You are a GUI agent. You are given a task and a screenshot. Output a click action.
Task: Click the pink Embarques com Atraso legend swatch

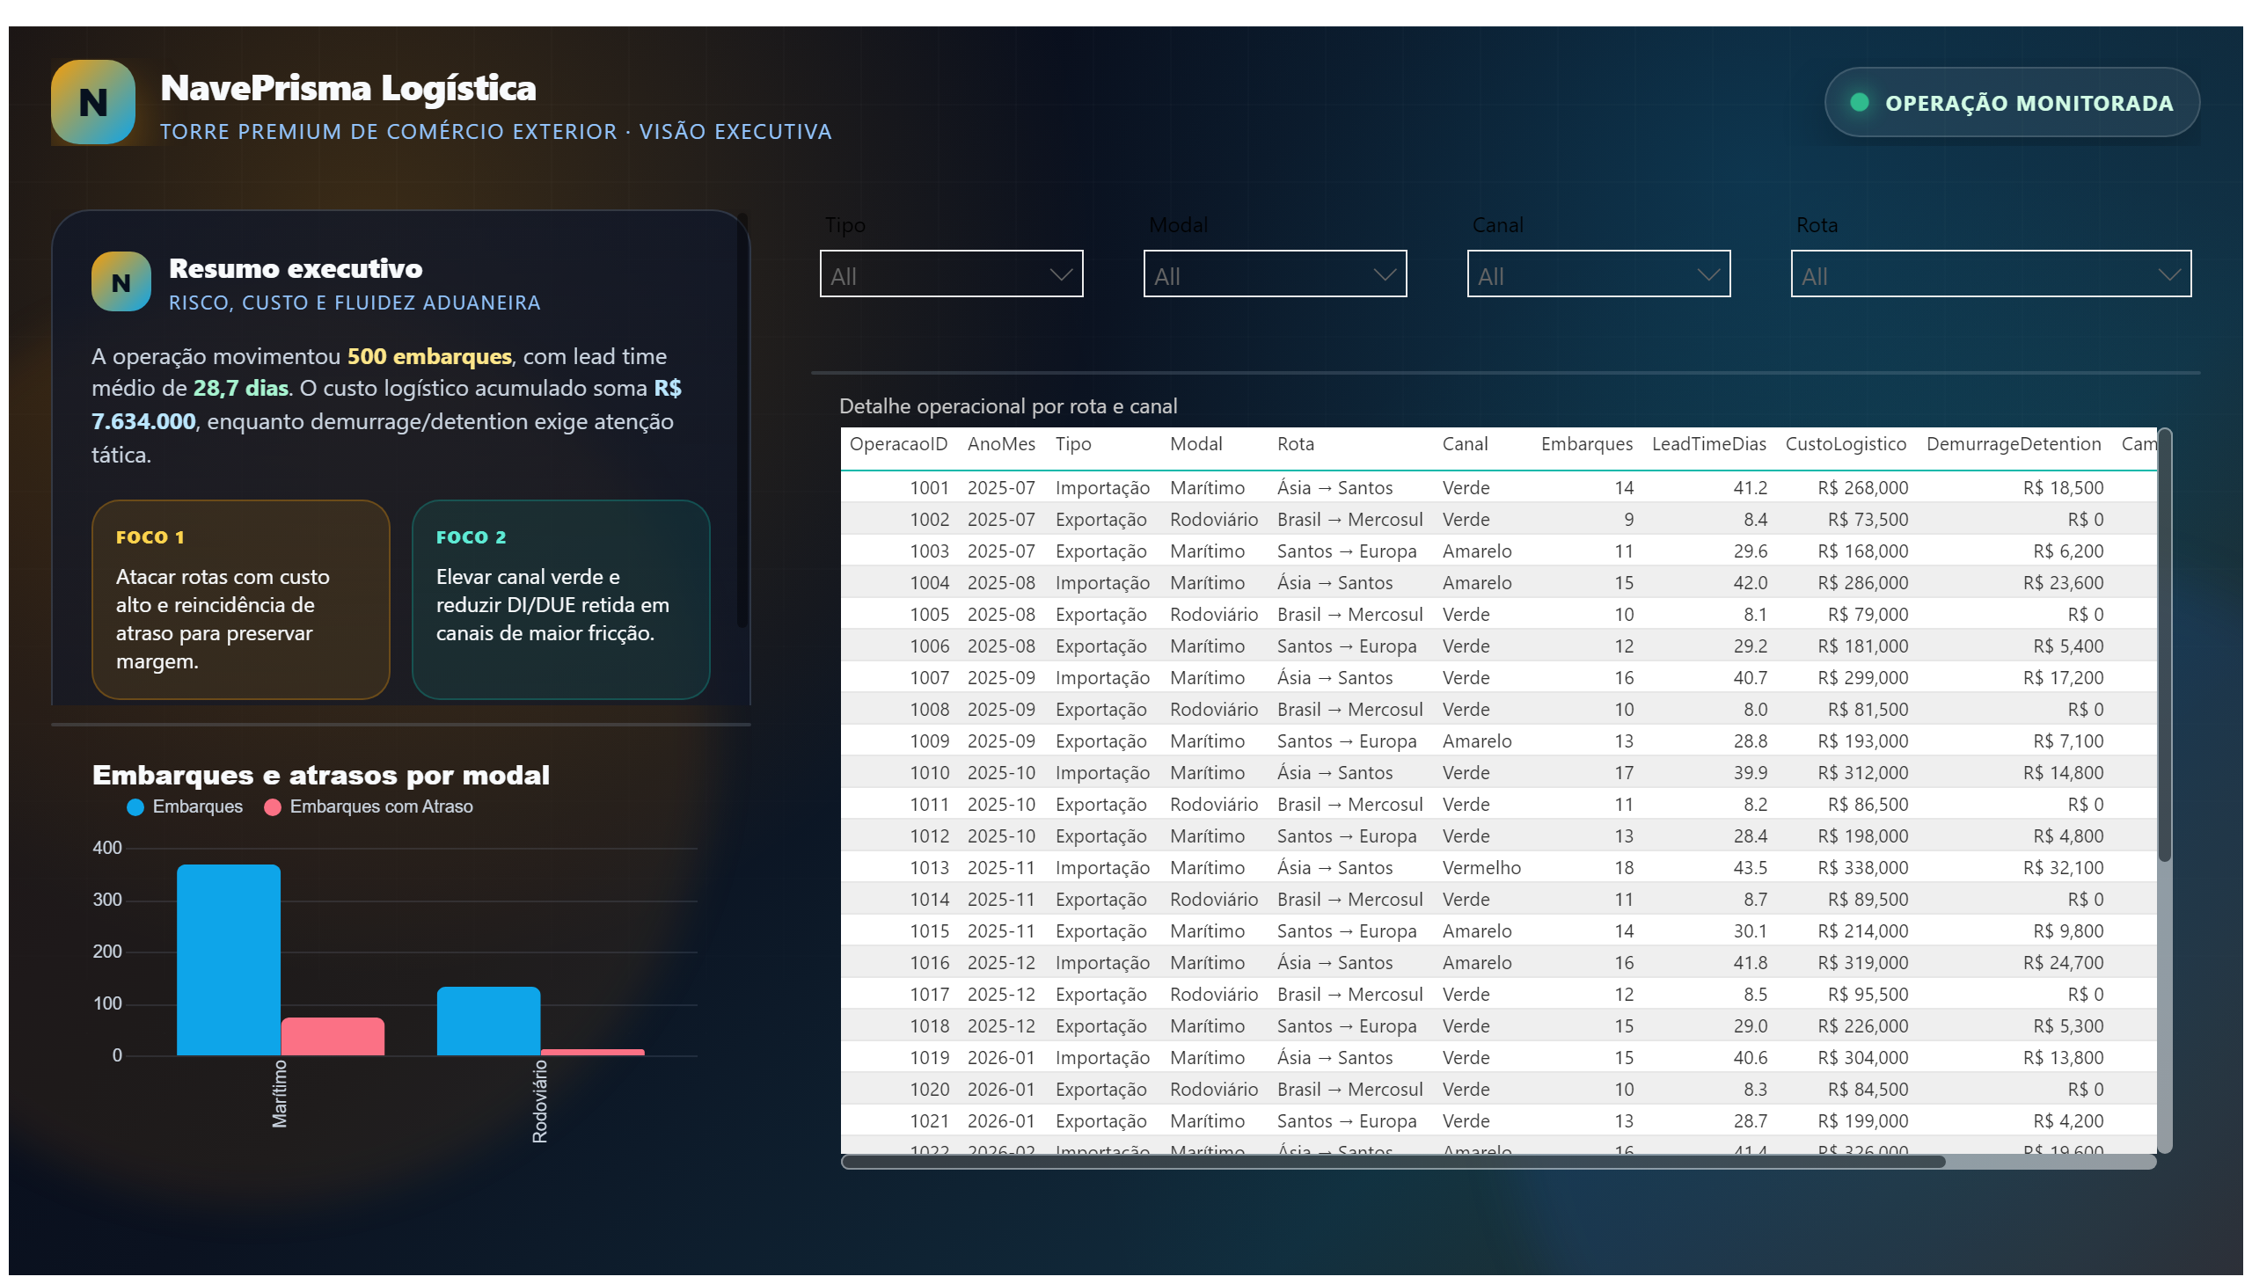click(273, 808)
